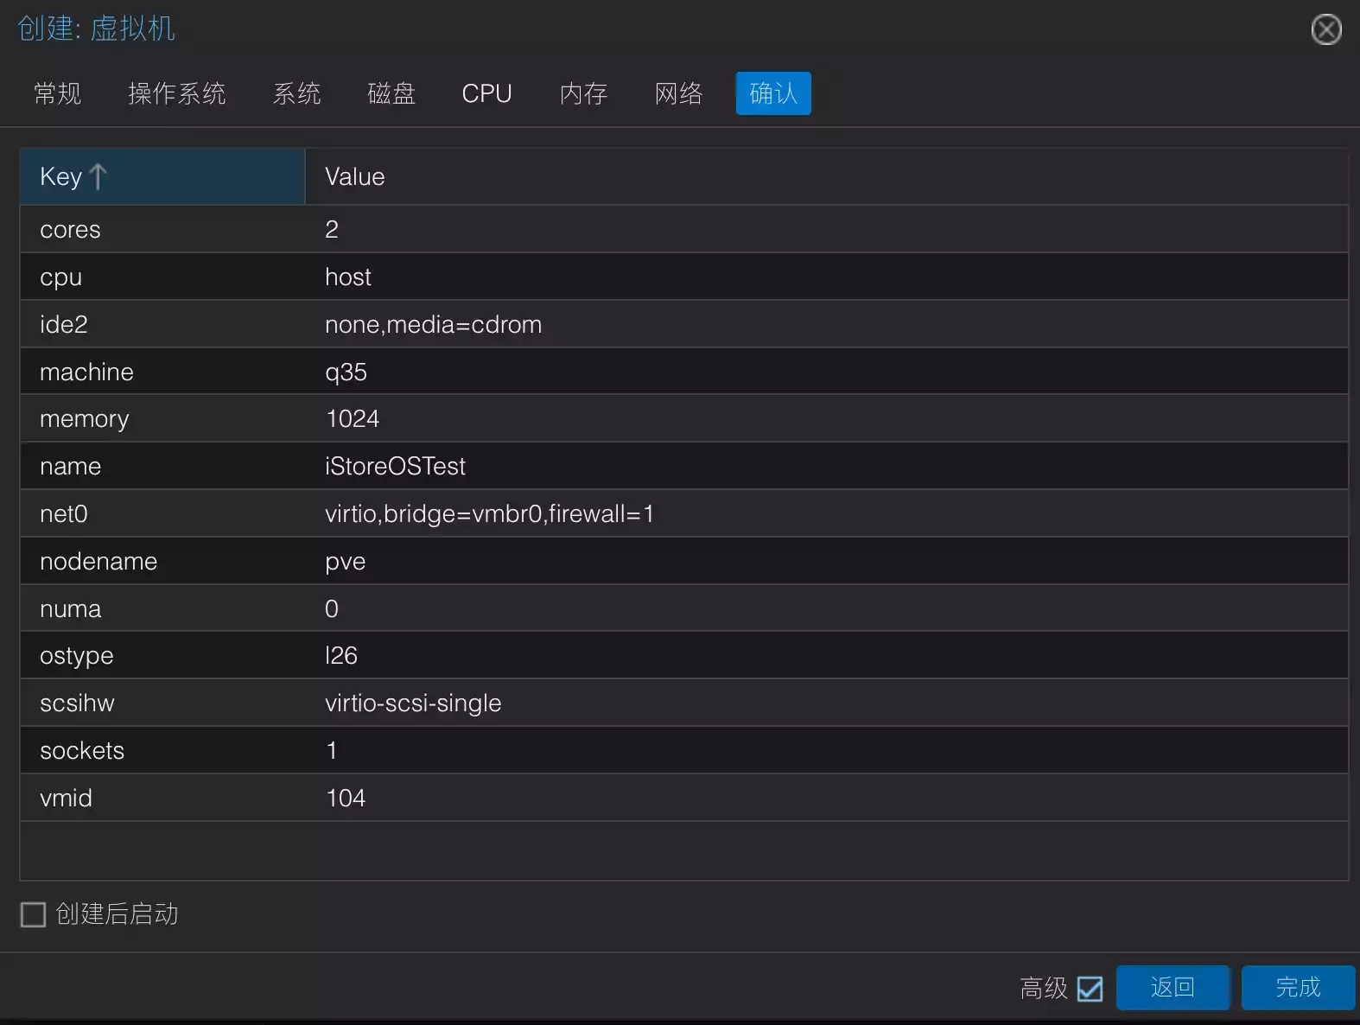Select the vmid row showing 104
This screenshot has width=1360, height=1025.
683,798
